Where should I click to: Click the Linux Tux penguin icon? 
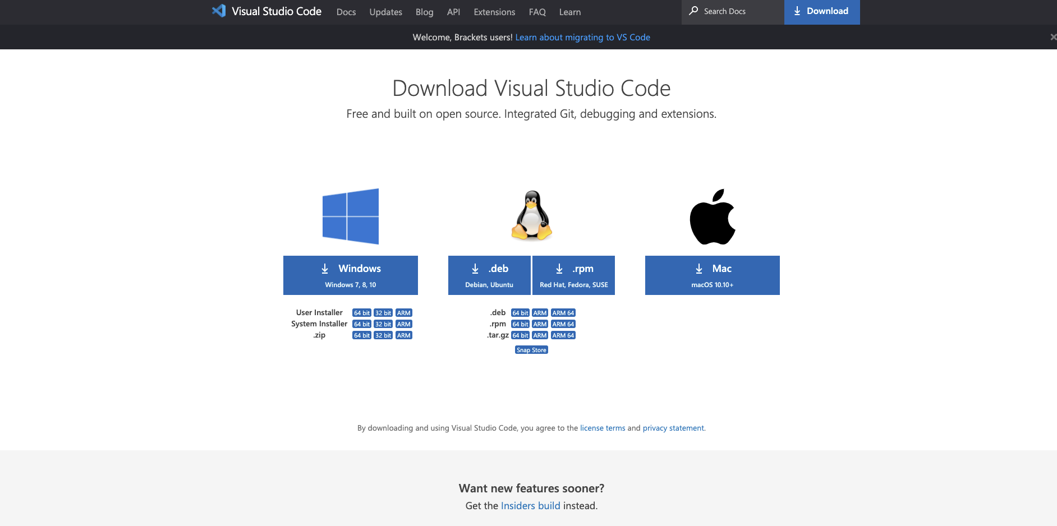pyautogui.click(x=532, y=215)
